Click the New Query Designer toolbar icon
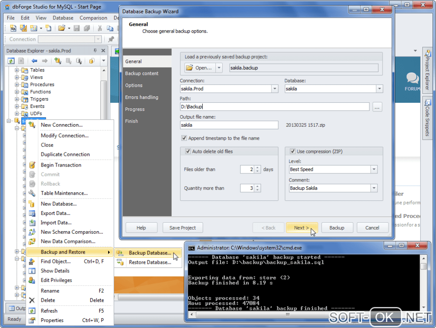 point(24,28)
